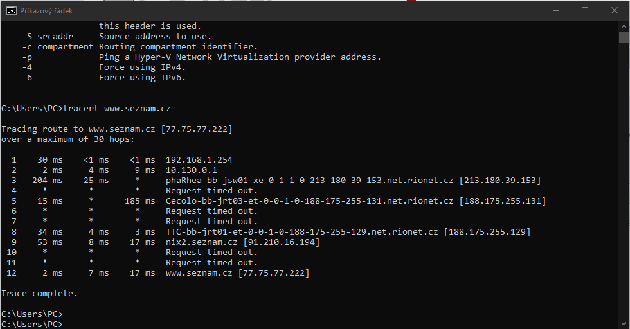Click the Command Prompt icon in title bar
Screen dimensions: 630x329
12,11
